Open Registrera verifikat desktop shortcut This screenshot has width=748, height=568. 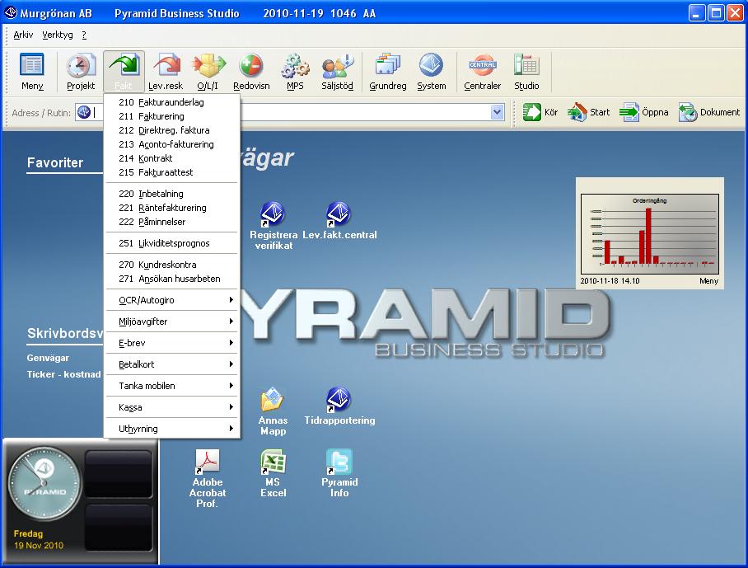tap(273, 226)
